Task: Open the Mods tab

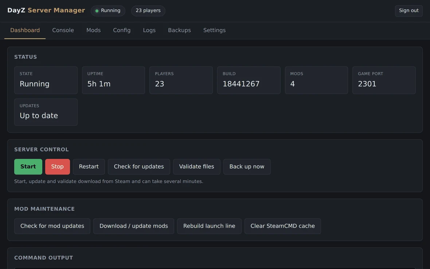Action: point(94,30)
